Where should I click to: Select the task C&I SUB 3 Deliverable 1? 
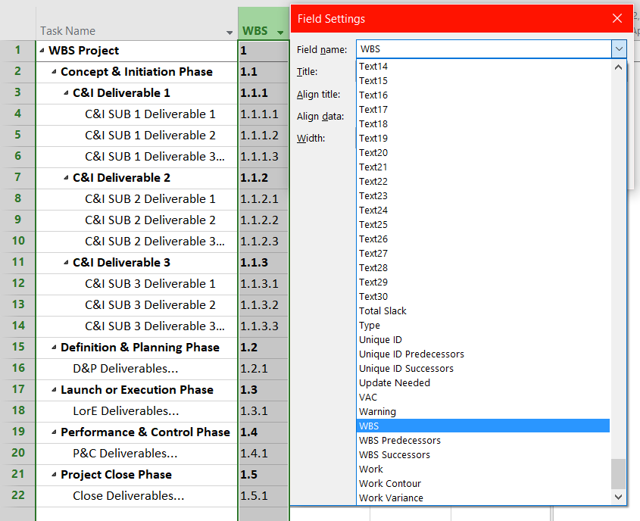click(150, 284)
